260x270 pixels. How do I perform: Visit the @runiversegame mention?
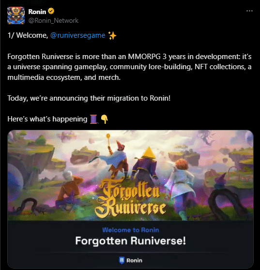coord(77,35)
